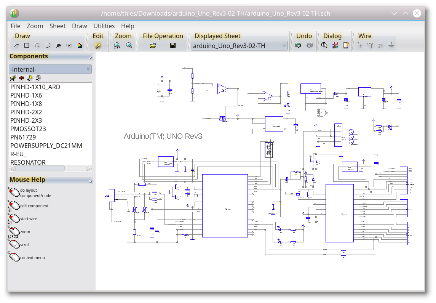Screen dimensions: 436x303
Task: Click the edit component wrench icon
Action: tap(39, 78)
